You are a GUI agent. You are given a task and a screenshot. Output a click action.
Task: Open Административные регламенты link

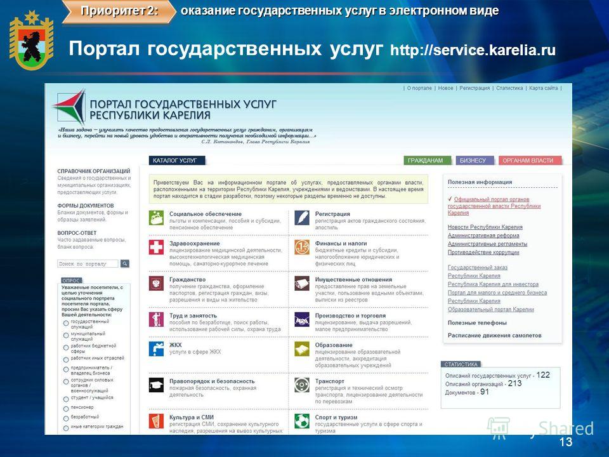coord(487,244)
